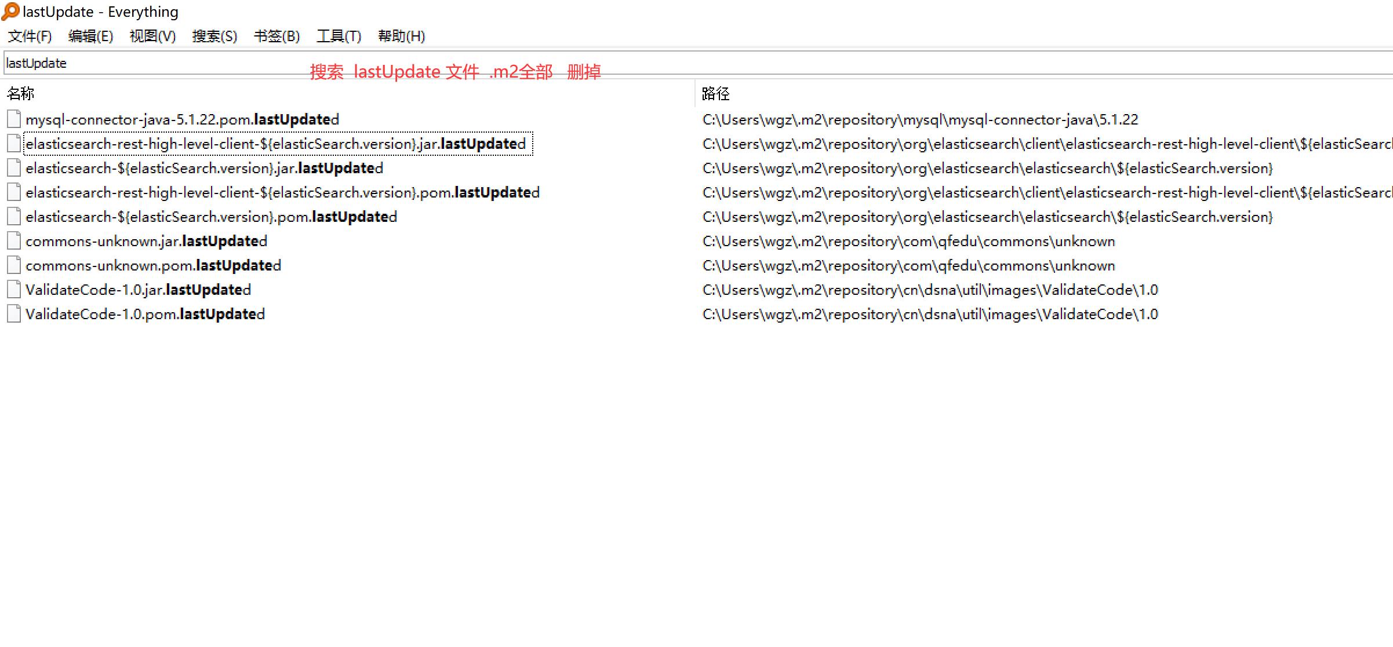Click file icon for elasticsearch-rest-high-level-client pom.lastUpdated
Viewport: 1393px width, 647px height.
click(14, 192)
